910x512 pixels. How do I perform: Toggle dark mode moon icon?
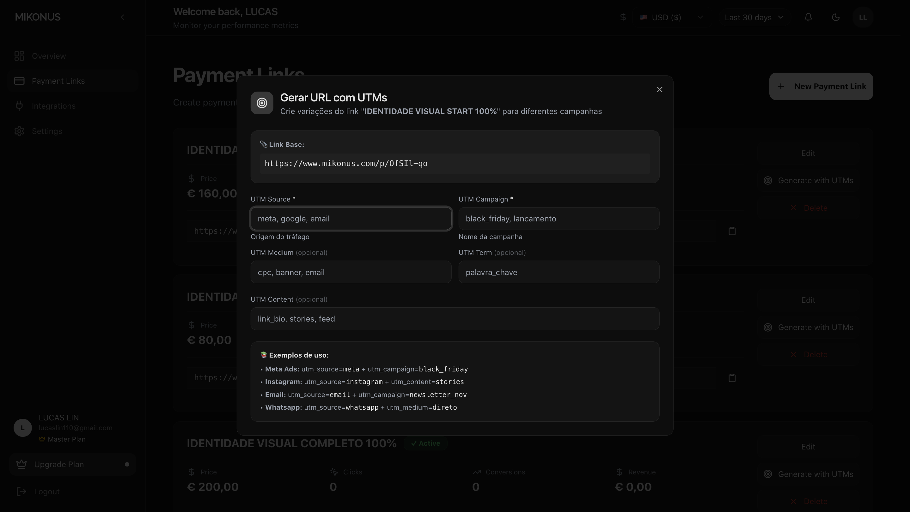tap(835, 17)
